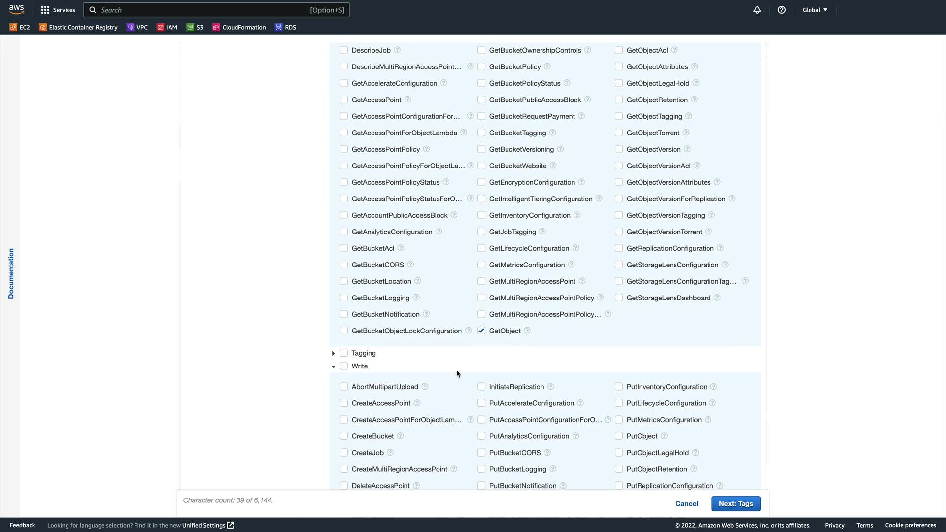Open S3 shortcut in favorites bar
The height and width of the screenshot is (532, 946).
pyautogui.click(x=195, y=27)
